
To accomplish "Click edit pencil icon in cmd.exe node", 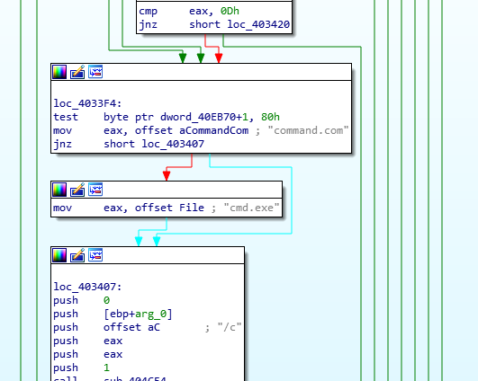I will (77, 190).
